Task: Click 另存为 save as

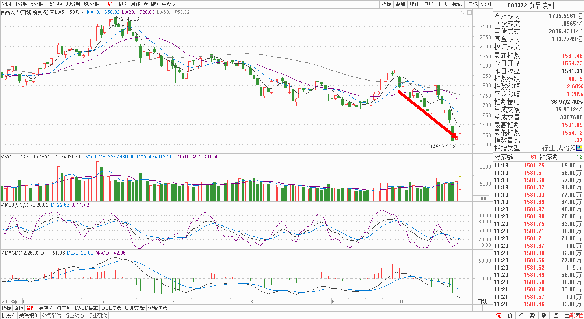Action: click(x=46, y=308)
